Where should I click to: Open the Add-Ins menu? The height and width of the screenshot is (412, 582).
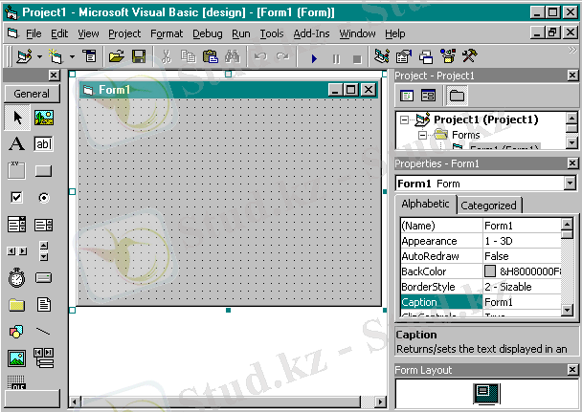pos(311,33)
